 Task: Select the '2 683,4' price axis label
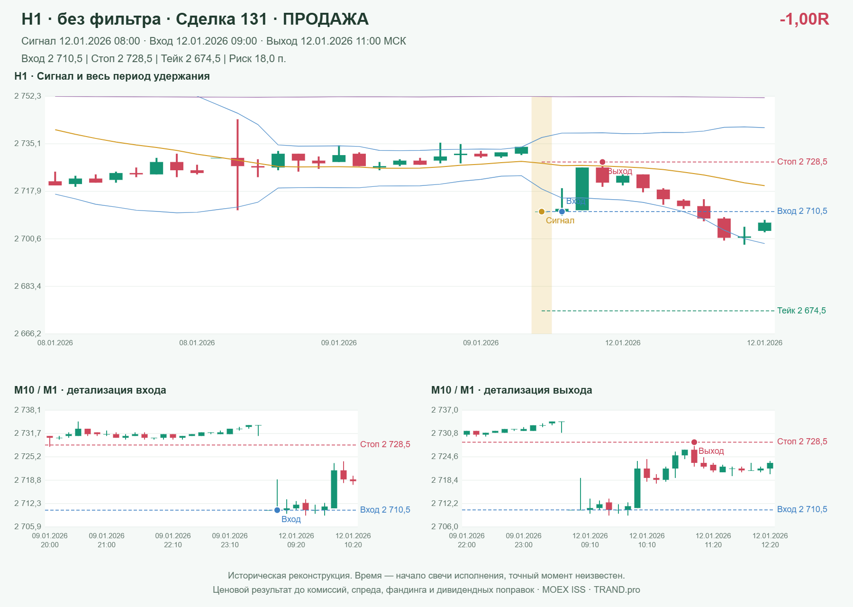click(x=27, y=286)
